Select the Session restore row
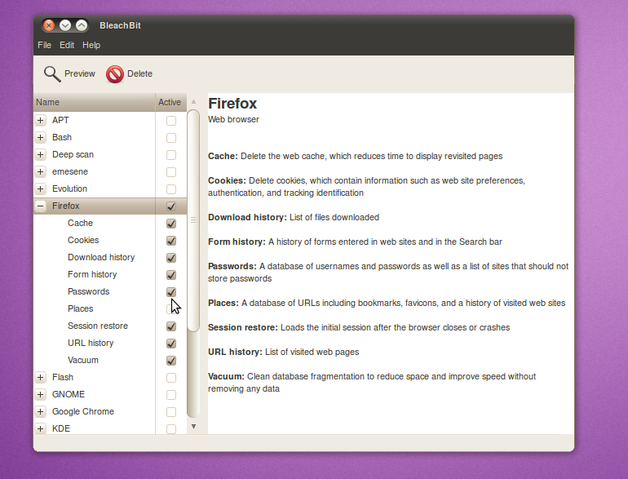The image size is (628, 479). tap(110, 326)
